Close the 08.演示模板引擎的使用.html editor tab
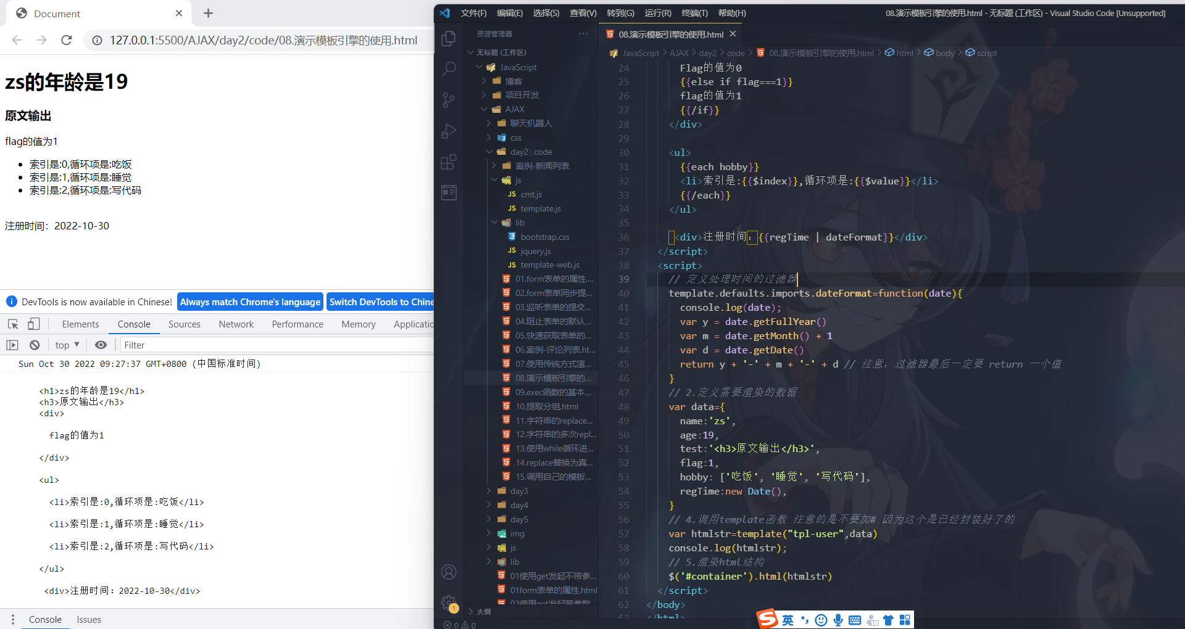 733,34
